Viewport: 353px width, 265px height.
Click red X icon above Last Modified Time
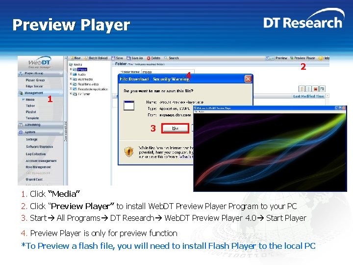(316, 89)
